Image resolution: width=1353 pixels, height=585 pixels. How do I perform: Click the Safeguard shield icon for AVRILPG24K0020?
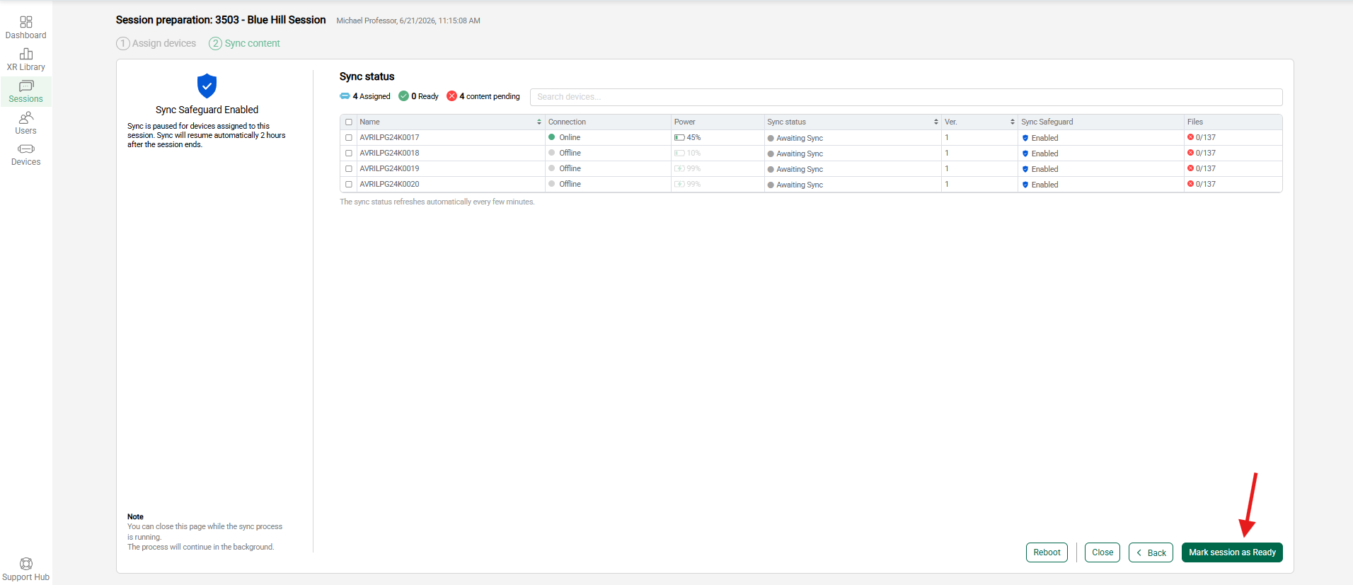point(1025,185)
